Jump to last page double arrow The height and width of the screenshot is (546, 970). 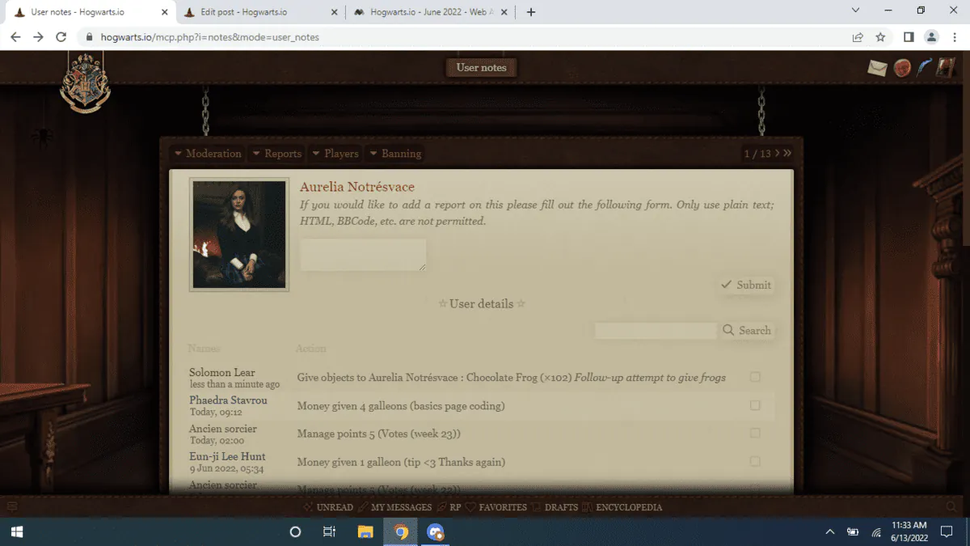point(788,153)
